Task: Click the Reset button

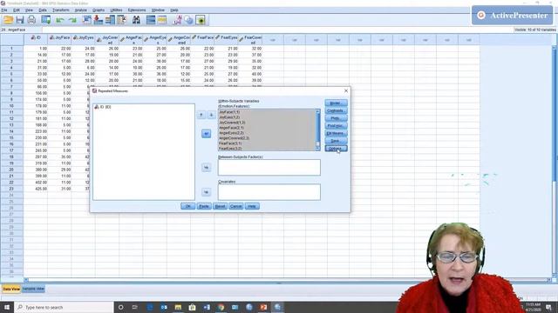Action: coord(220,206)
